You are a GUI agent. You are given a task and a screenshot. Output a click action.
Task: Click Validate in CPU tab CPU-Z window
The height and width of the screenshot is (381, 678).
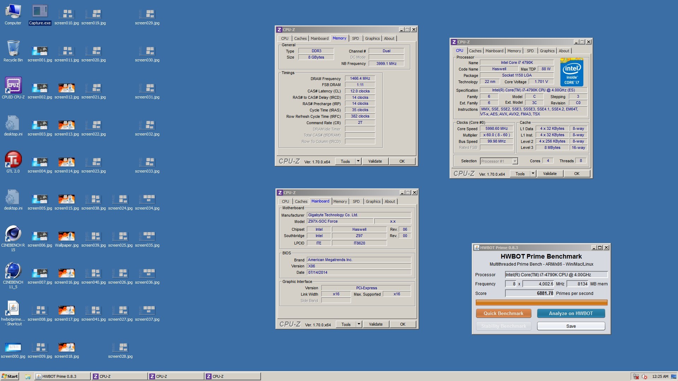tap(550, 174)
